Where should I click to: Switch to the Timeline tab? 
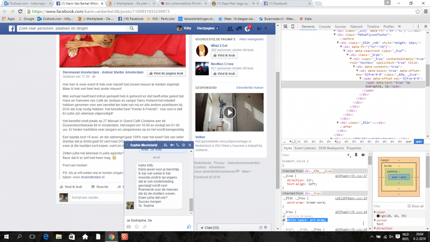point(373,27)
